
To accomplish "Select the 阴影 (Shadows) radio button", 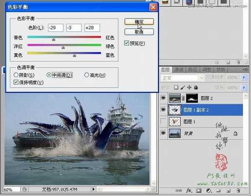I will [16, 75].
